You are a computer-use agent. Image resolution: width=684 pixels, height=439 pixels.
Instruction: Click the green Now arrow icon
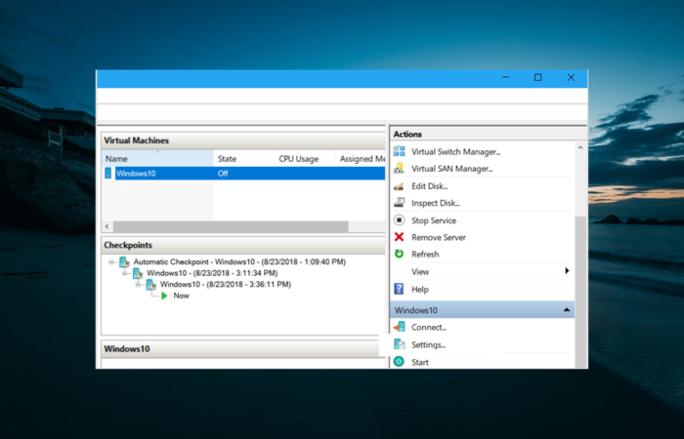coord(164,296)
